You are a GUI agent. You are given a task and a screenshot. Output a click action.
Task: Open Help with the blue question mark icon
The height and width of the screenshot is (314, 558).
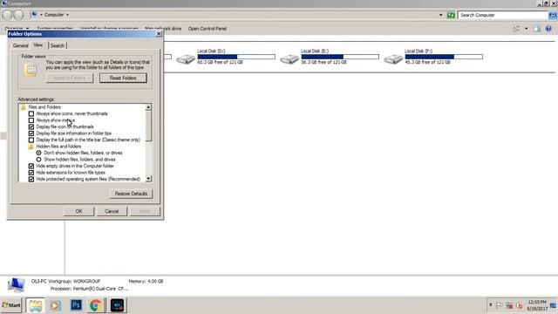[548, 29]
